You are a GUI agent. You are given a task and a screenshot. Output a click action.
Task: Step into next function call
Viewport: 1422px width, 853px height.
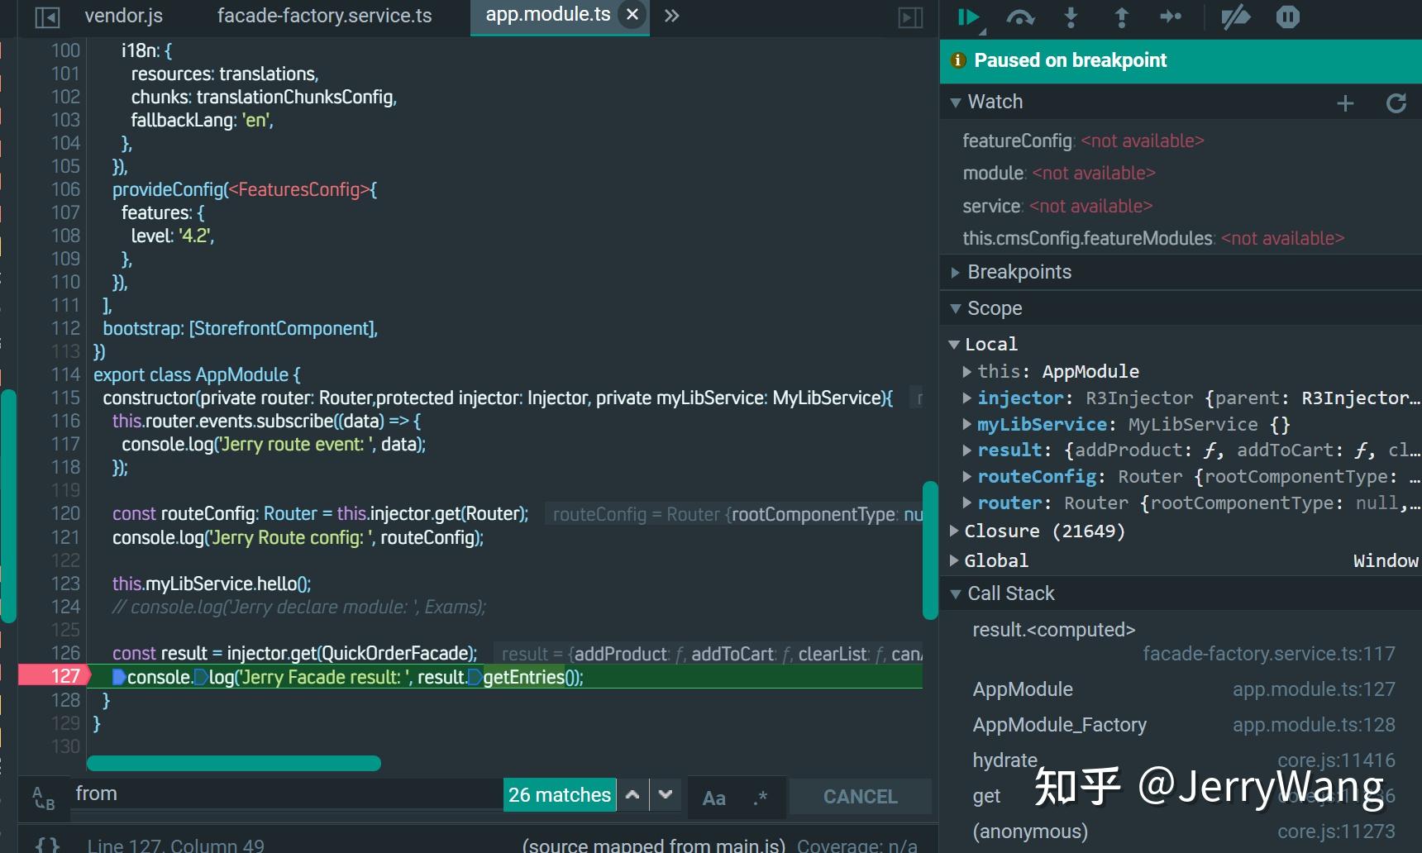1071,17
